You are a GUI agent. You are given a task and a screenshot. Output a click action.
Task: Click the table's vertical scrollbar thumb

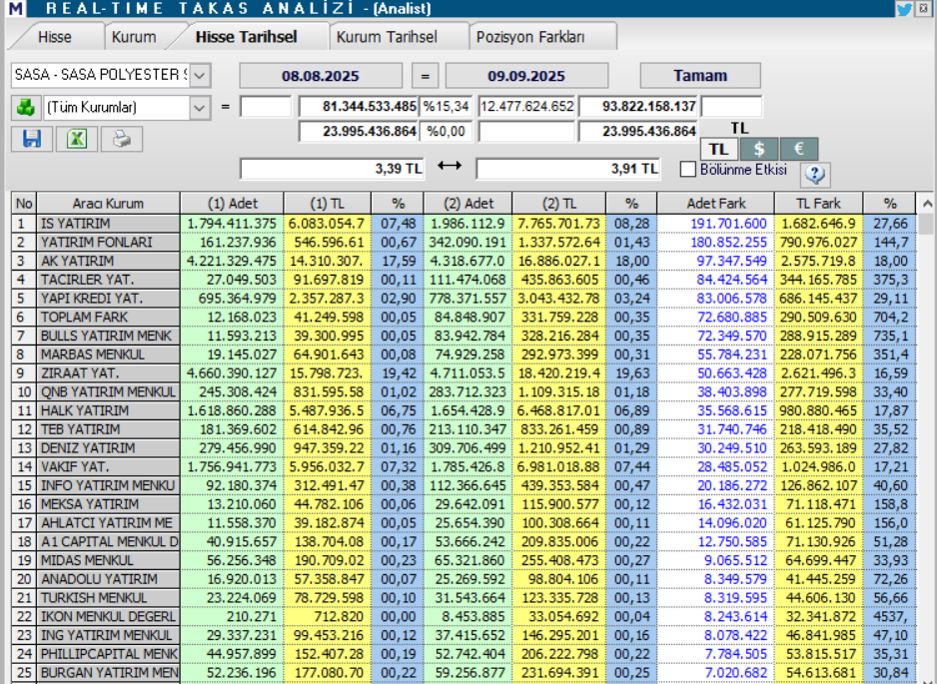tap(926, 224)
